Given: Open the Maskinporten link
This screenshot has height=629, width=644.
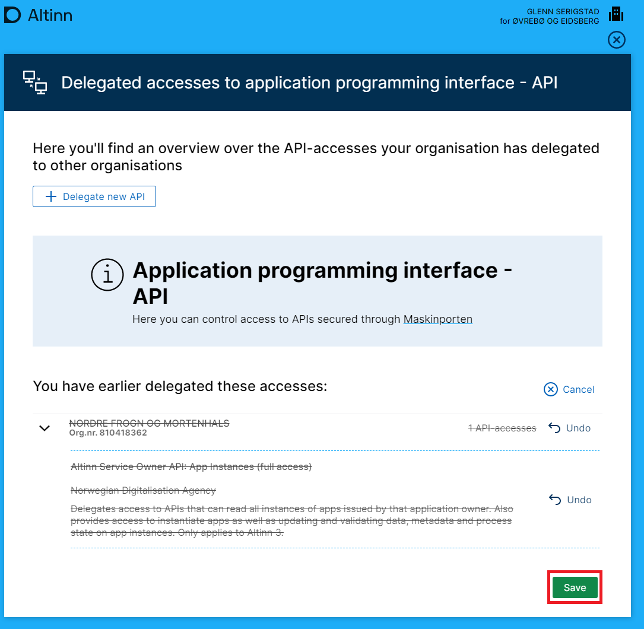Looking at the screenshot, I should click(437, 319).
